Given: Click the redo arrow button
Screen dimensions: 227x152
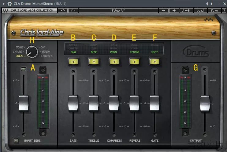Looking at the screenshot, I should [x=73, y=11].
